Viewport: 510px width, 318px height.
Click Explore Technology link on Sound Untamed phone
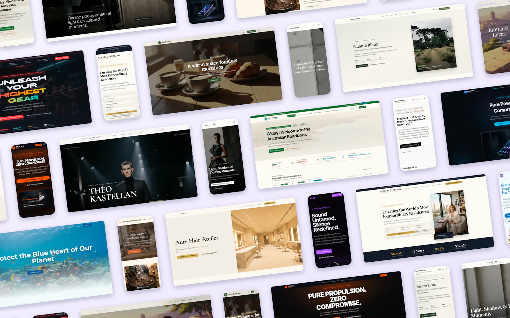pos(326,257)
